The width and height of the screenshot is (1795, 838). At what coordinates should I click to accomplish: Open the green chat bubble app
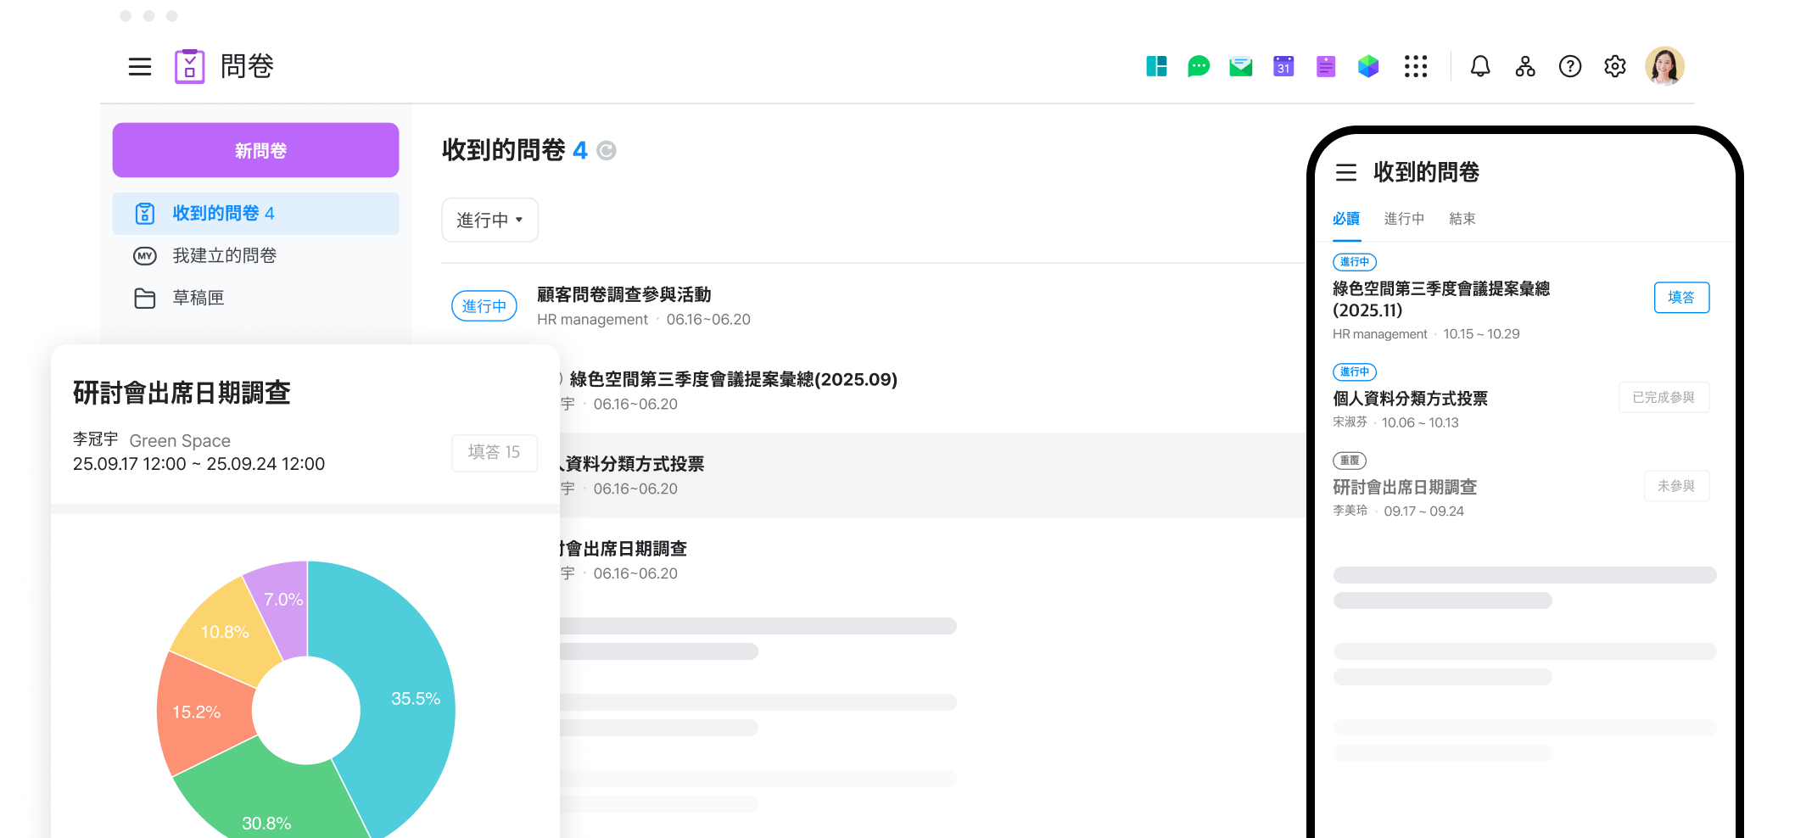coord(1198,66)
